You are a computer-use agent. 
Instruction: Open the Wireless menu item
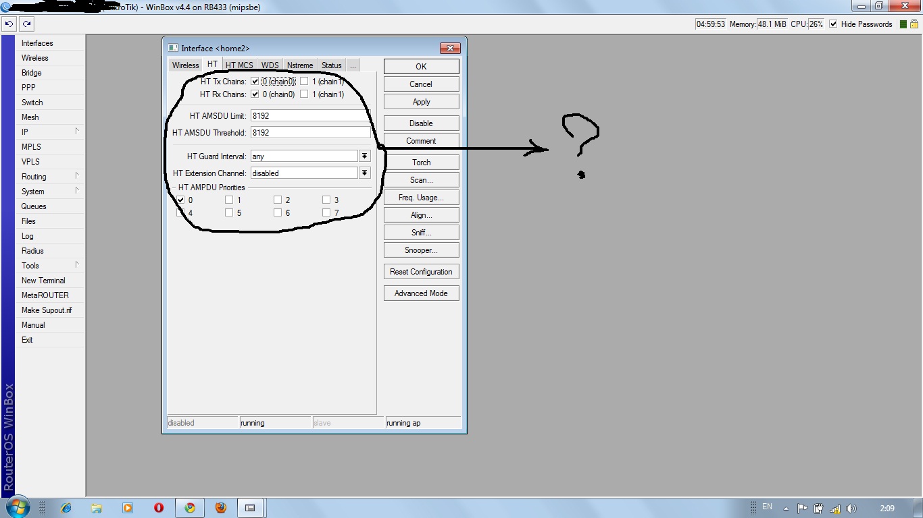point(51,58)
